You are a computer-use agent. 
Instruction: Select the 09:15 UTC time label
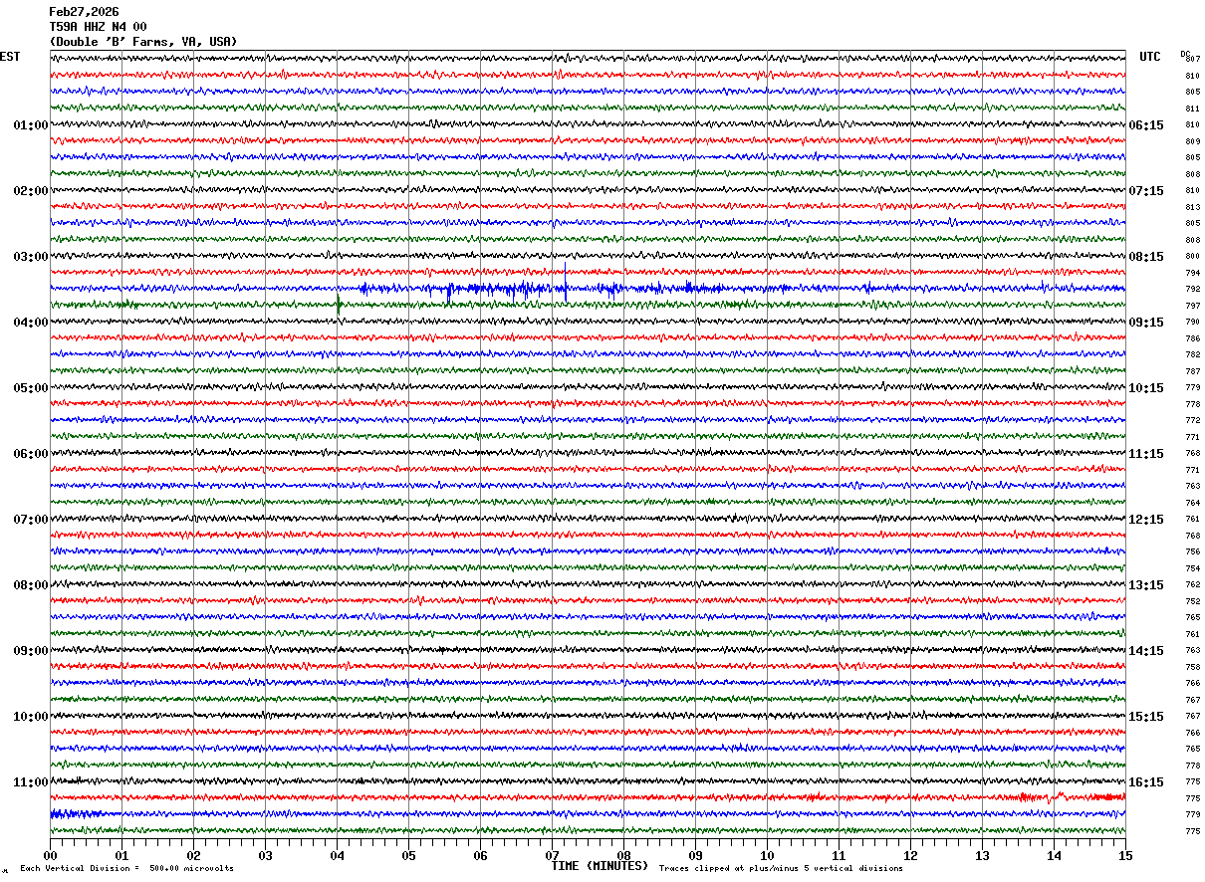[1145, 323]
